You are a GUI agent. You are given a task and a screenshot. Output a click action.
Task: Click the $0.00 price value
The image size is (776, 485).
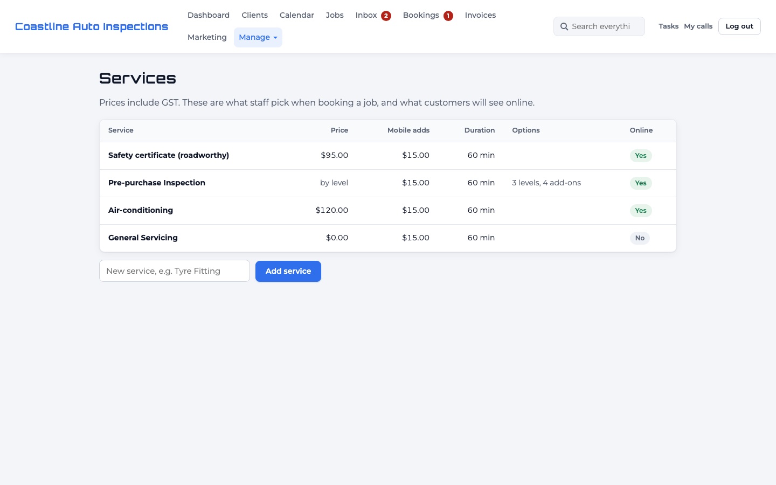pos(337,238)
